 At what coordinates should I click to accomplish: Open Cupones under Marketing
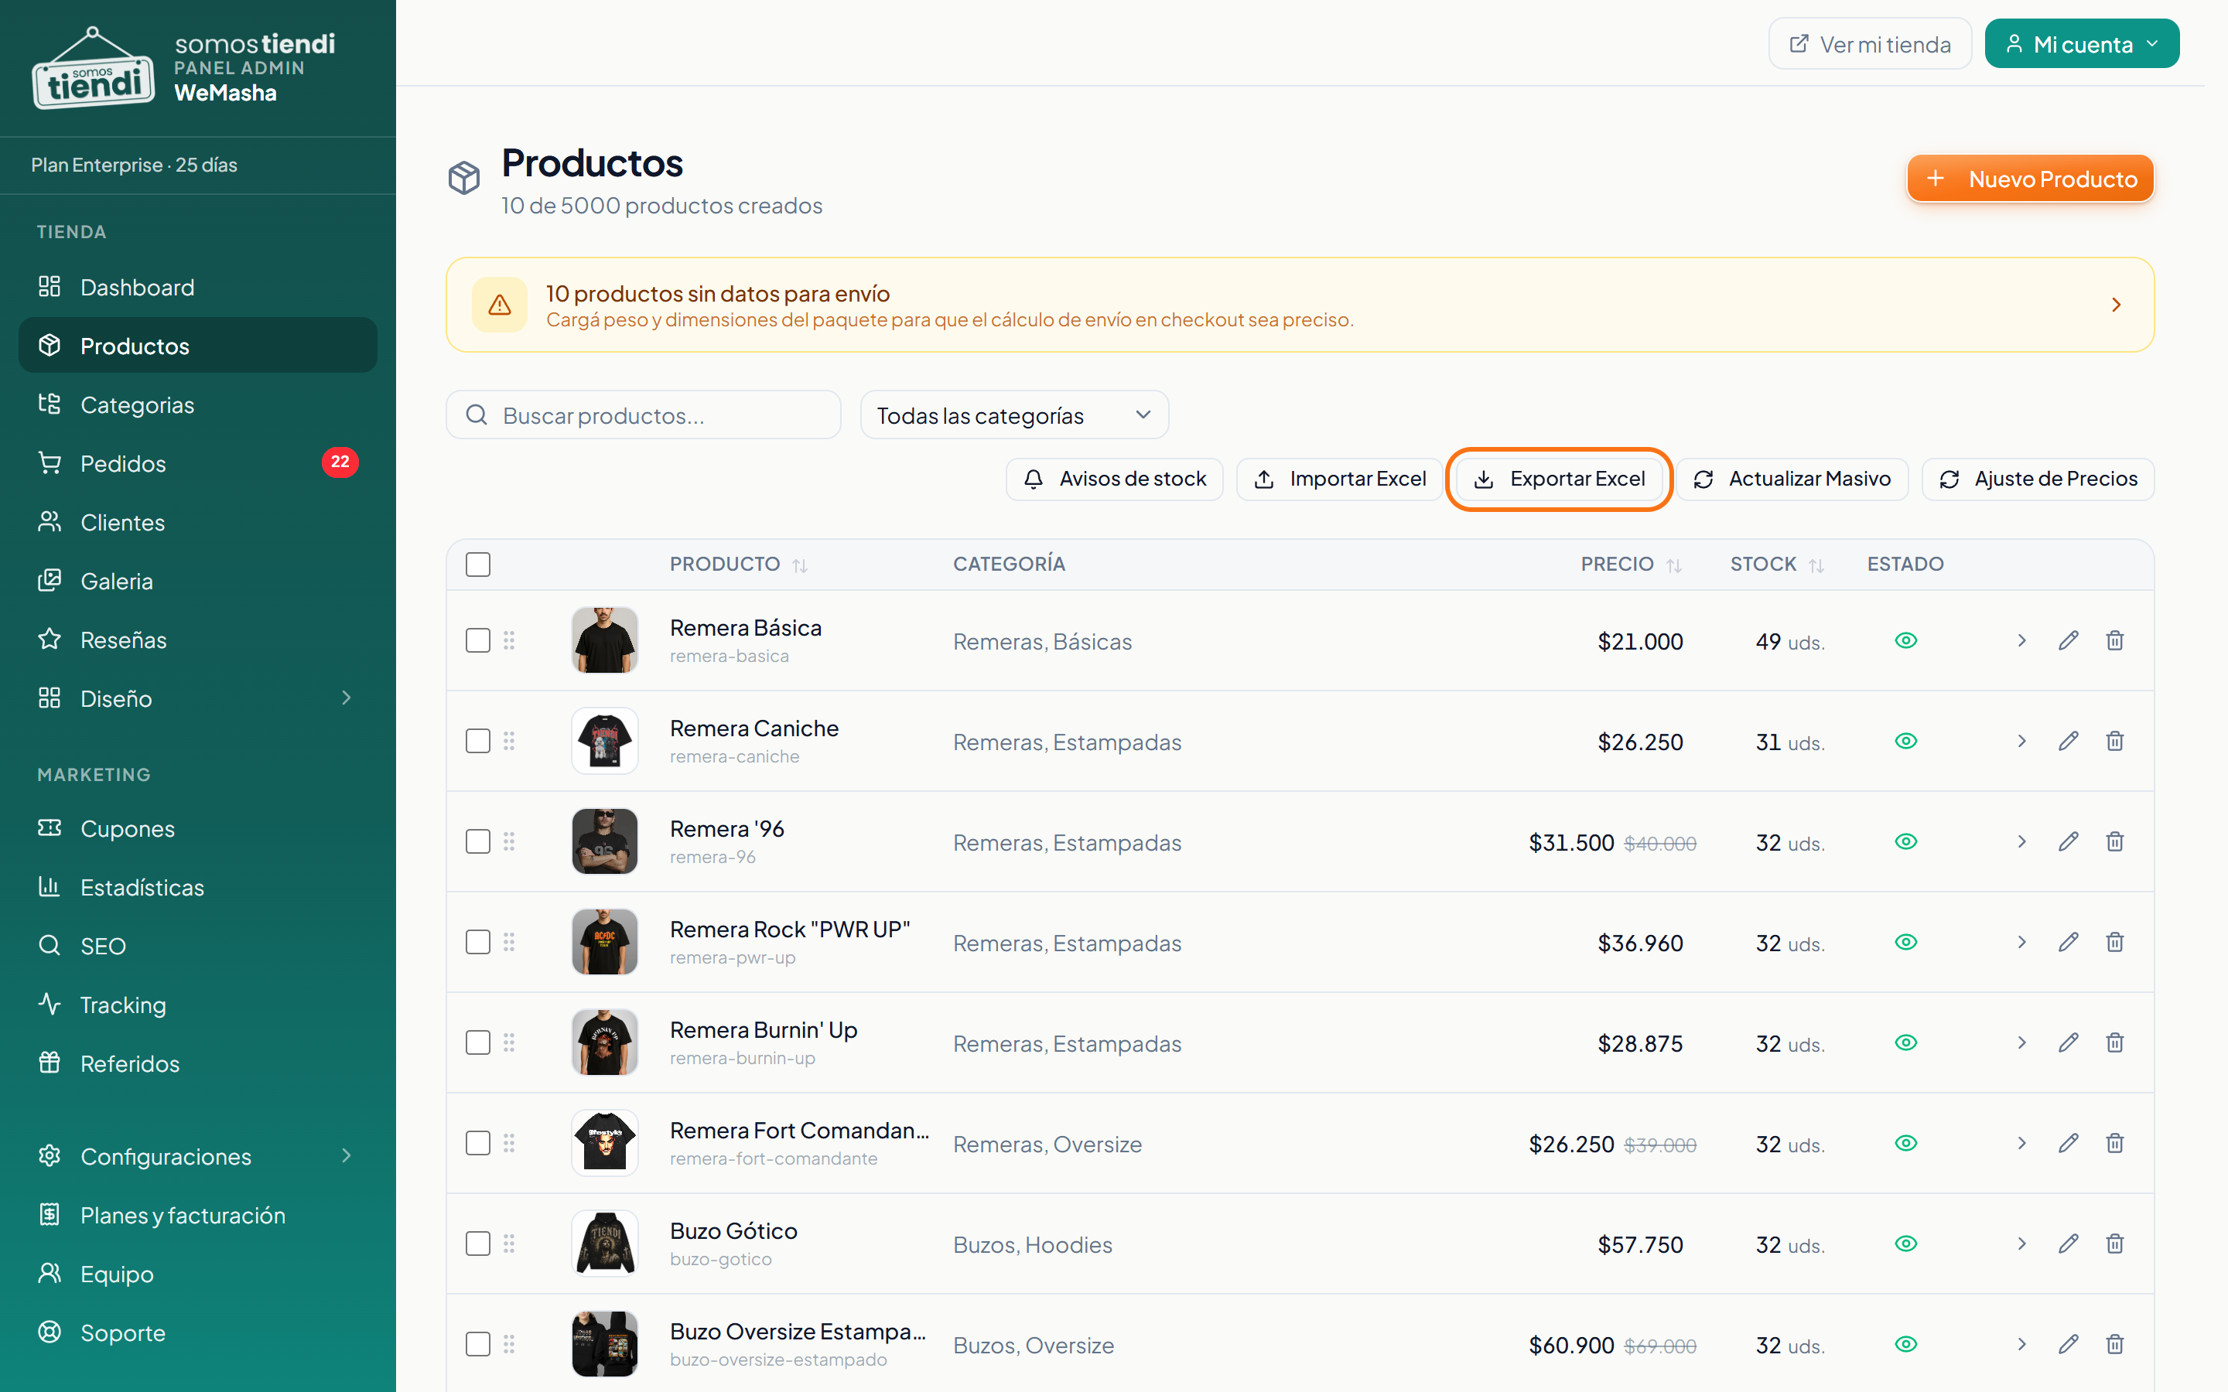point(198,828)
